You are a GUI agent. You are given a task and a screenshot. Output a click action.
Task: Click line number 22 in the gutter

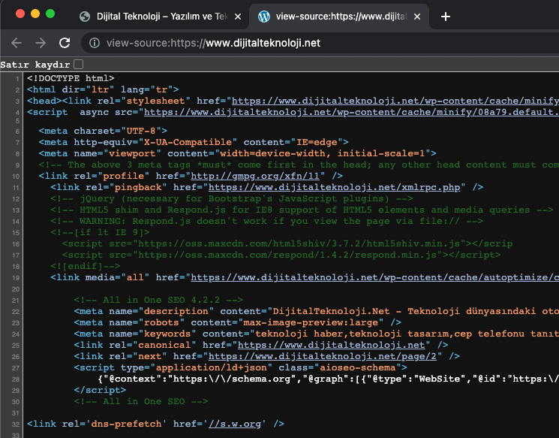point(16,312)
